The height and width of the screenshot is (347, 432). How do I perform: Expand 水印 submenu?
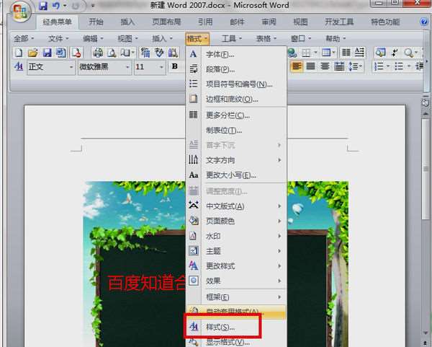236,236
